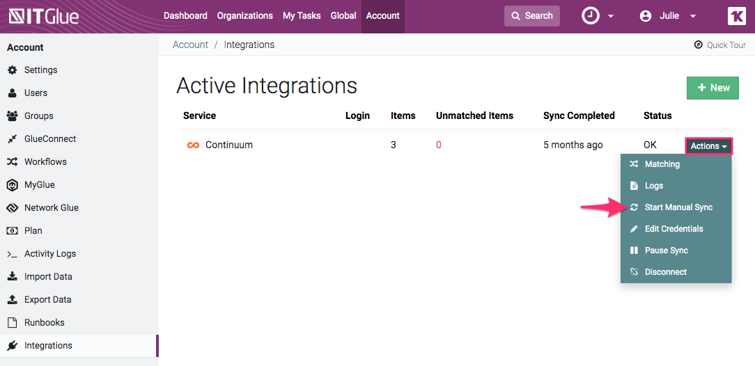Click the Start Manual Sync refresh icon
The height and width of the screenshot is (366, 755).
coord(634,207)
